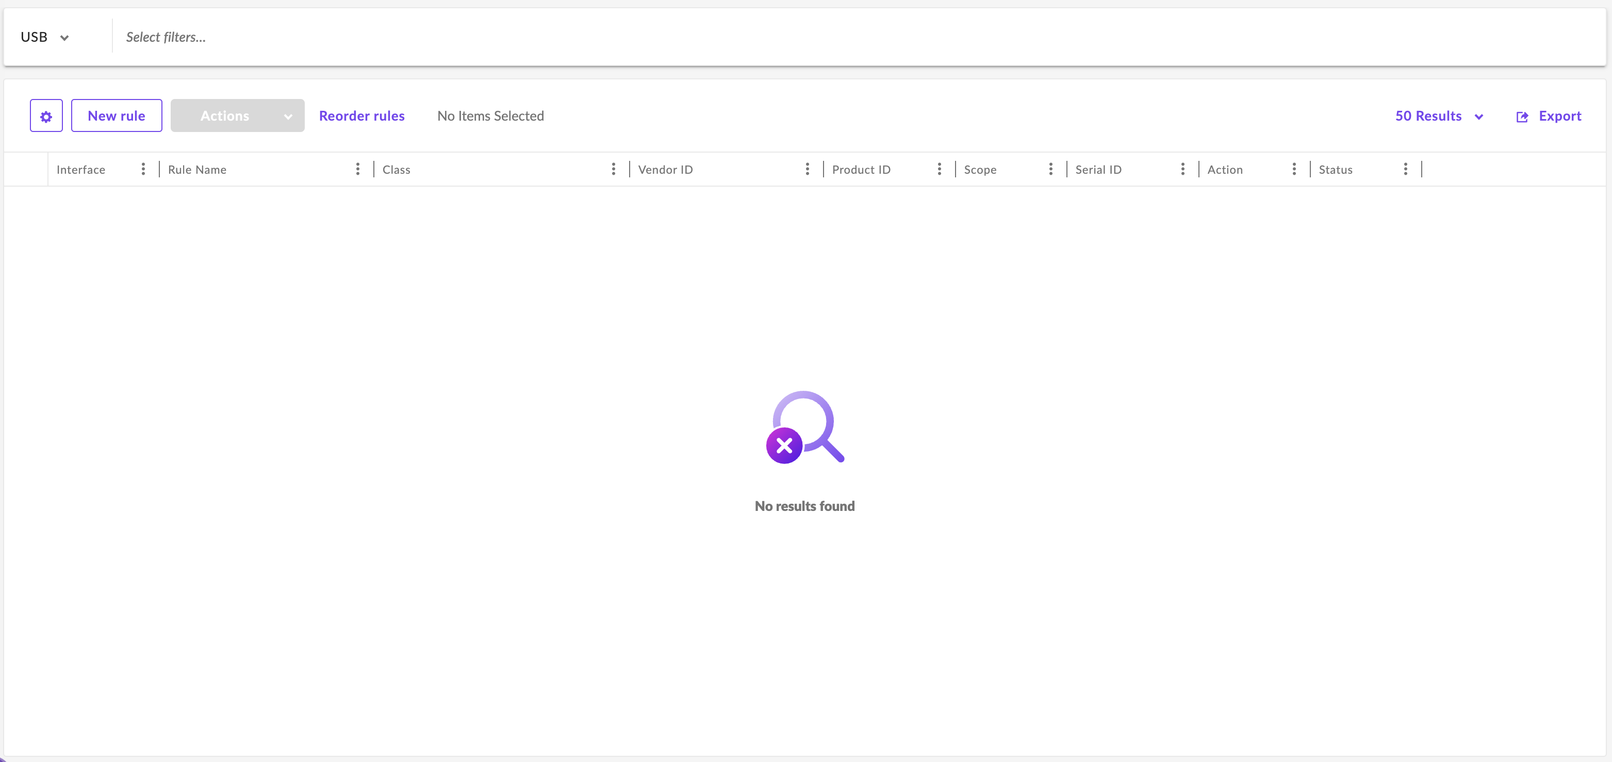Expand the Actions dropdown button
The image size is (1612, 762).
pyautogui.click(x=237, y=115)
